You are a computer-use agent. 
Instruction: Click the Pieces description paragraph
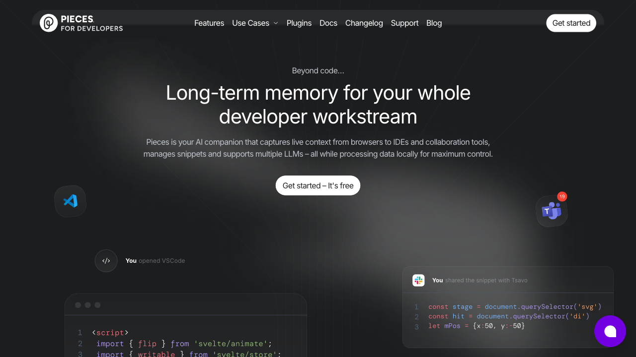click(x=318, y=148)
